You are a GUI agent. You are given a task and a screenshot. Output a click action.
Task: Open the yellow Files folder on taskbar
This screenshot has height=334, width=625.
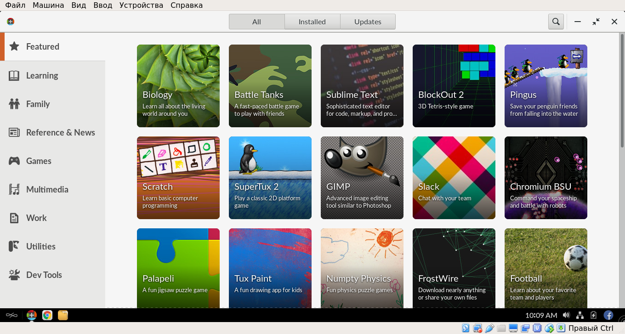63,315
